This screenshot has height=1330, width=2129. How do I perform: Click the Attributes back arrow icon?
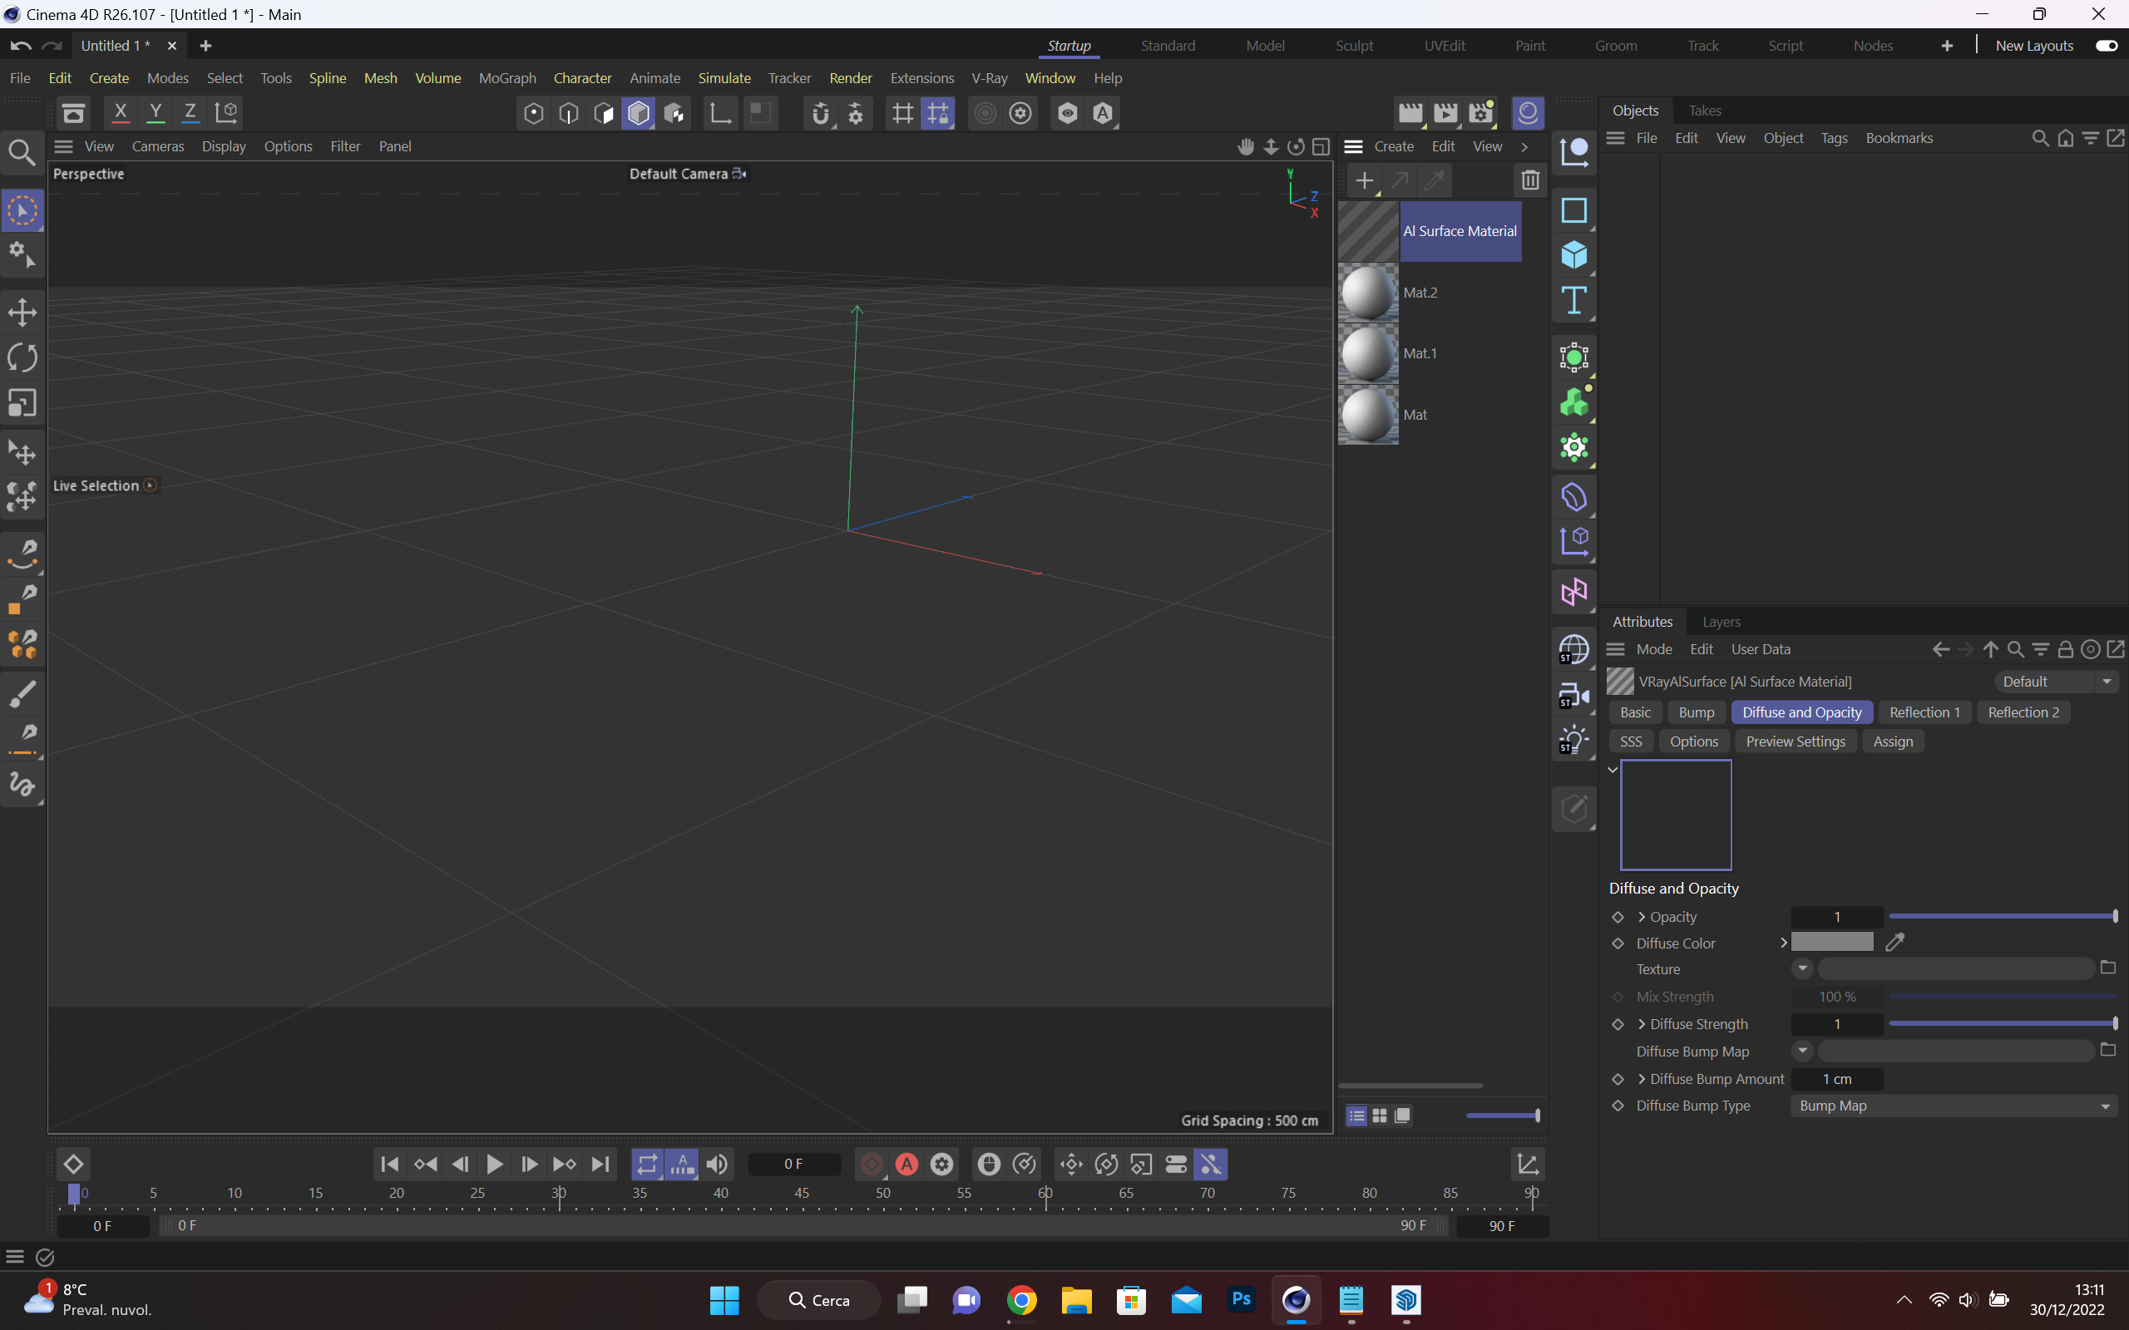click(x=1940, y=650)
